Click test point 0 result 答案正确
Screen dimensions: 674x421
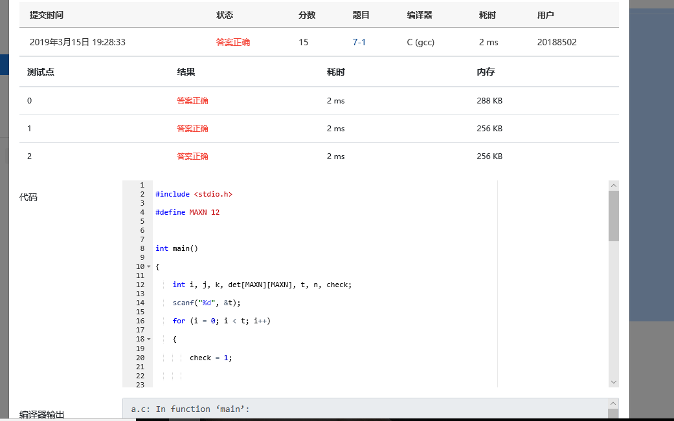[x=192, y=101]
